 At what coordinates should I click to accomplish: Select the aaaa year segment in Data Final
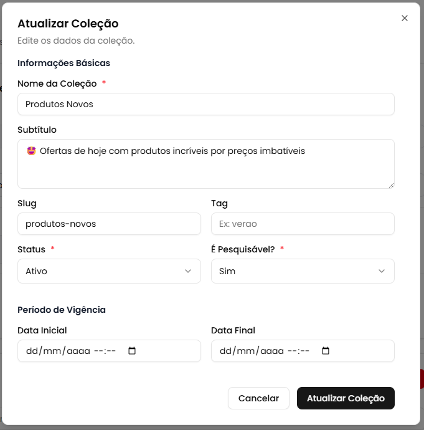coord(271,351)
